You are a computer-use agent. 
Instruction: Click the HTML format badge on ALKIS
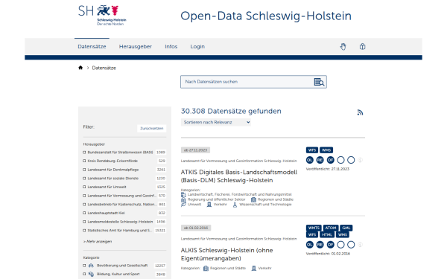[x=327, y=234]
